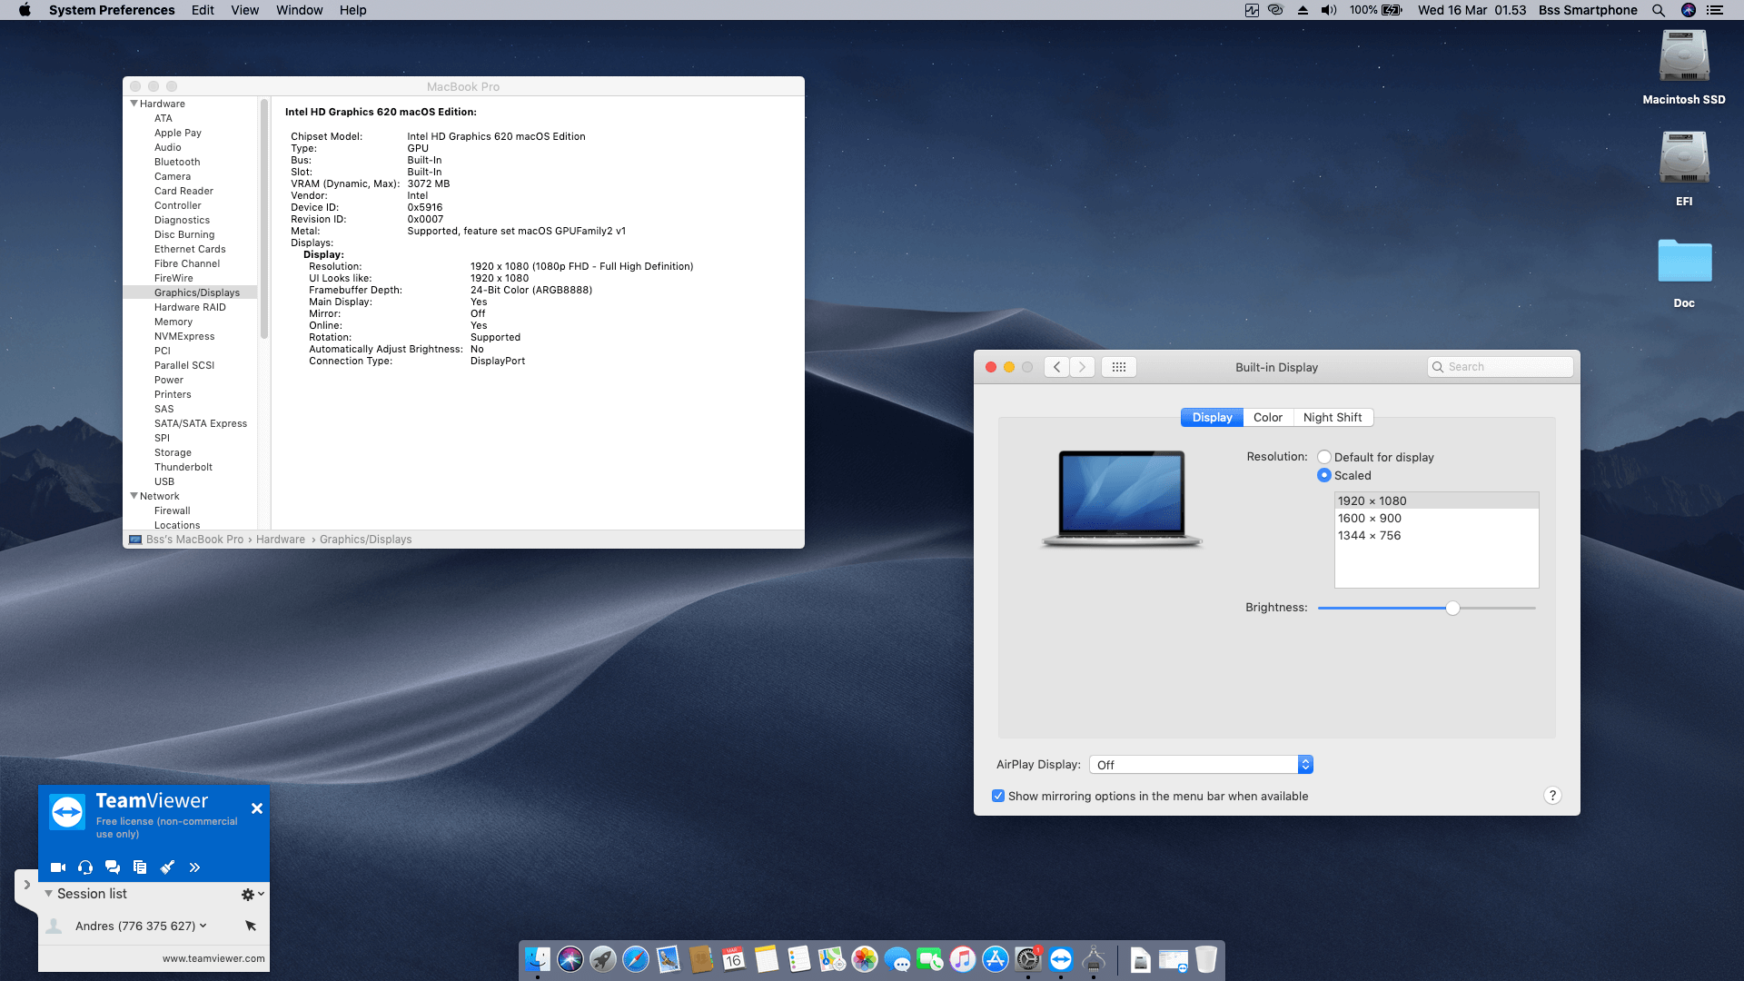Select the Display tab
Screen dimensions: 1744x981
click(1212, 417)
